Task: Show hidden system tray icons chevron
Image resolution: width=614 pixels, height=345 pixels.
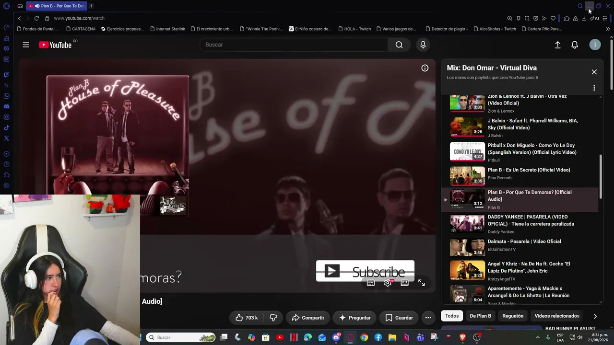Action: coord(537,337)
